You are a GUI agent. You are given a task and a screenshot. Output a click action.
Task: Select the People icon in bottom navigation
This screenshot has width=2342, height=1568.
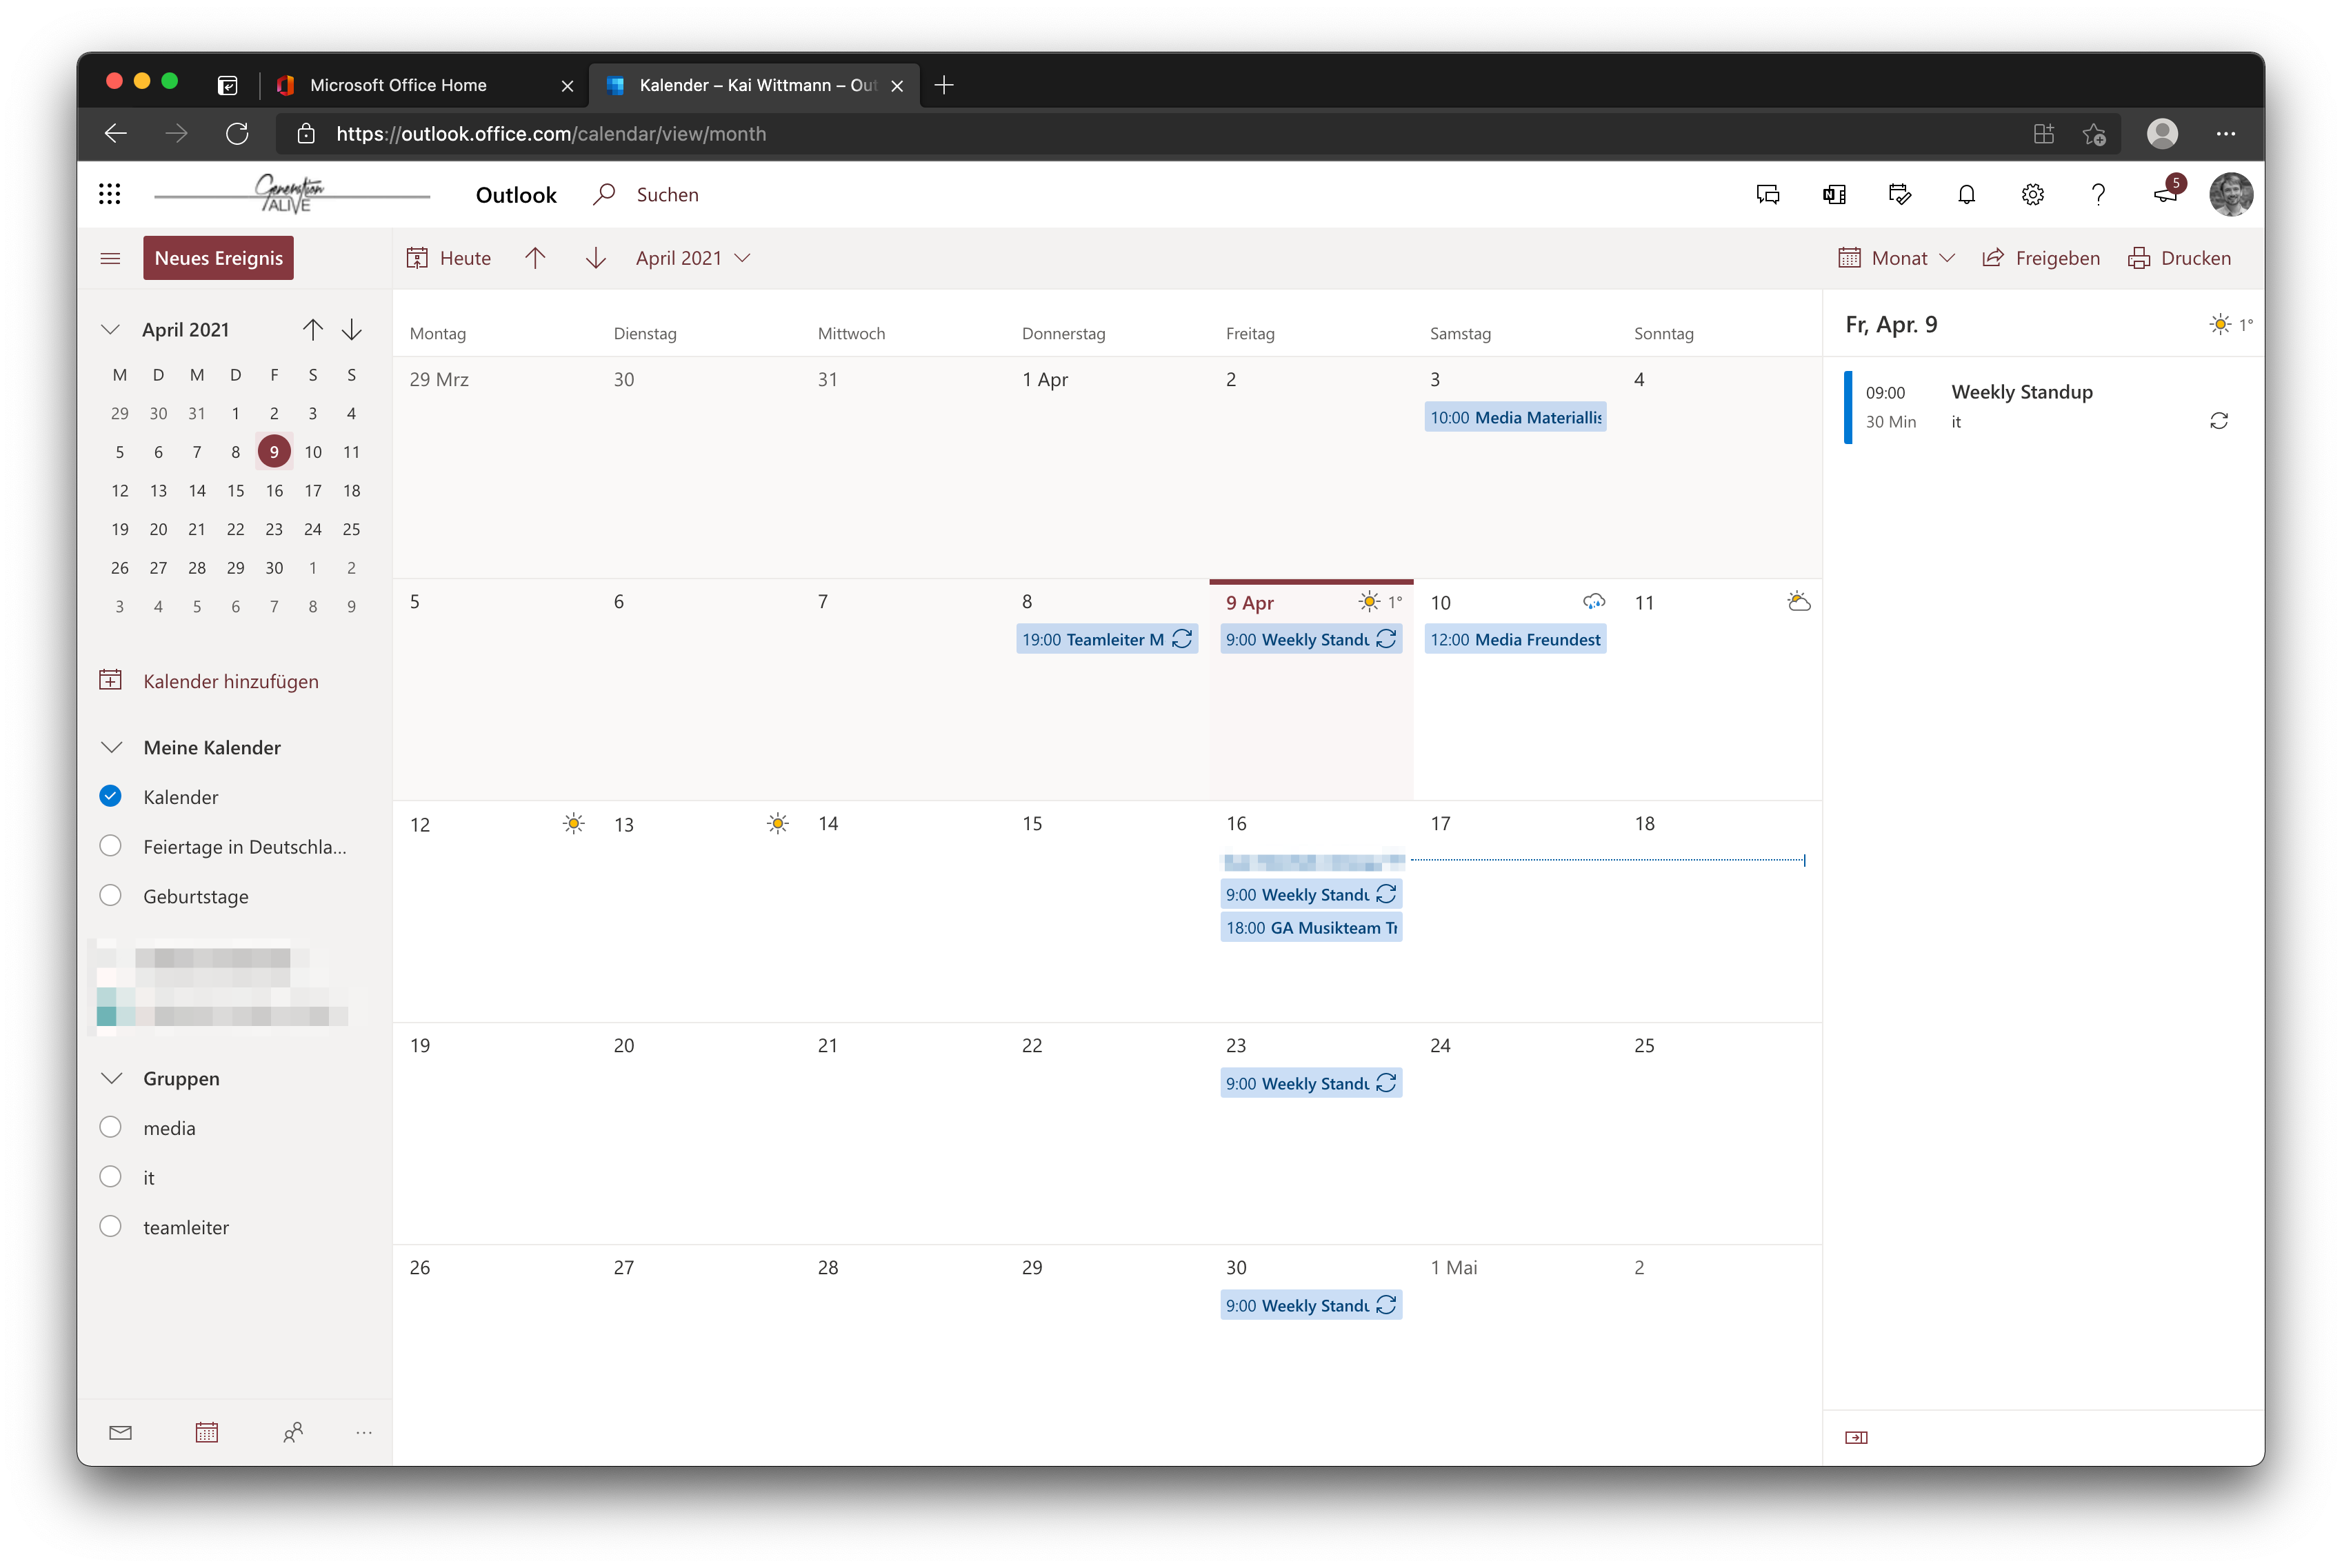(293, 1432)
